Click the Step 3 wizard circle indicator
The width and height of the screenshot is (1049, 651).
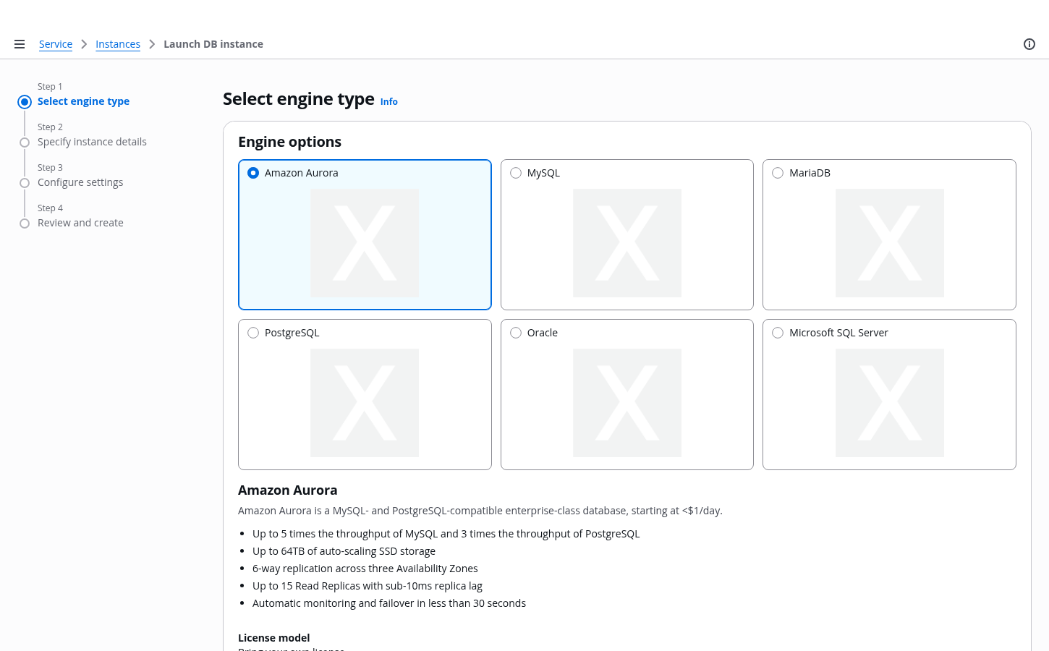[x=25, y=183]
